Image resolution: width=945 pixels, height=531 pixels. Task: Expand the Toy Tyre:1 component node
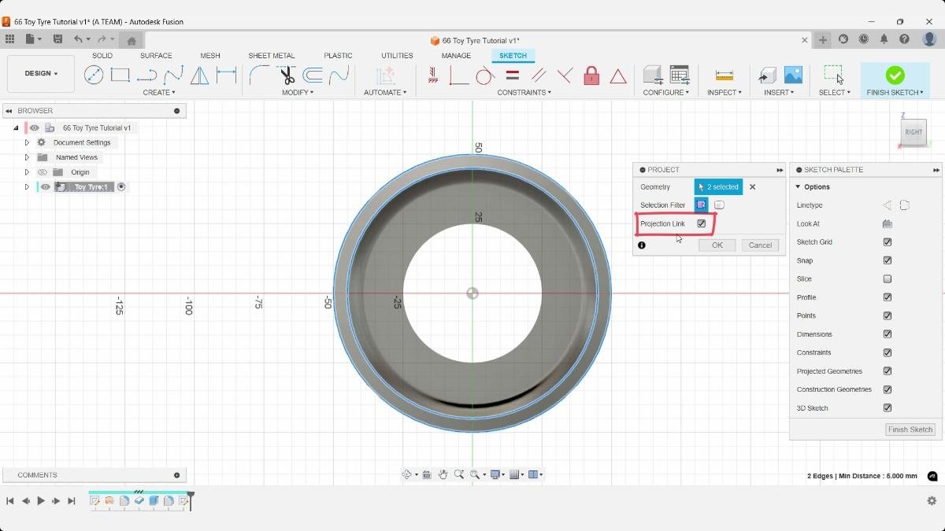(27, 187)
